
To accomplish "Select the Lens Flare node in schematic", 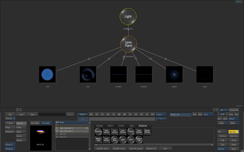I will click(129, 44).
